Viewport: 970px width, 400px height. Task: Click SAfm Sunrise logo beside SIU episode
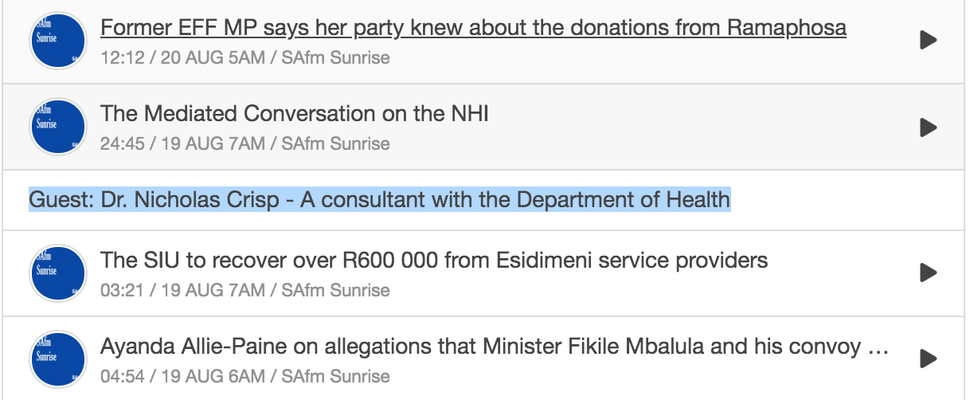[57, 273]
